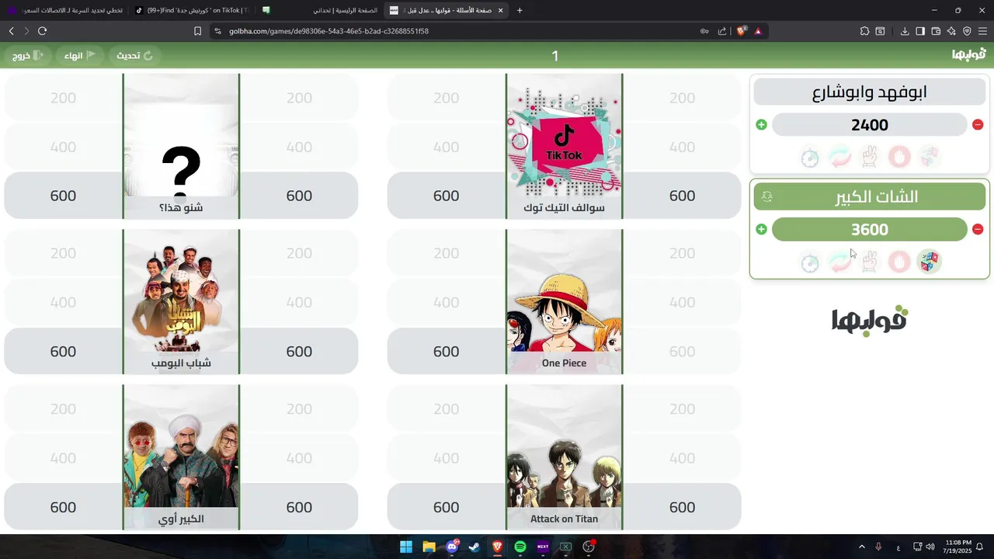Use the stop-hand power-up for الشات الكبير
The image size is (994, 559).
(x=899, y=262)
